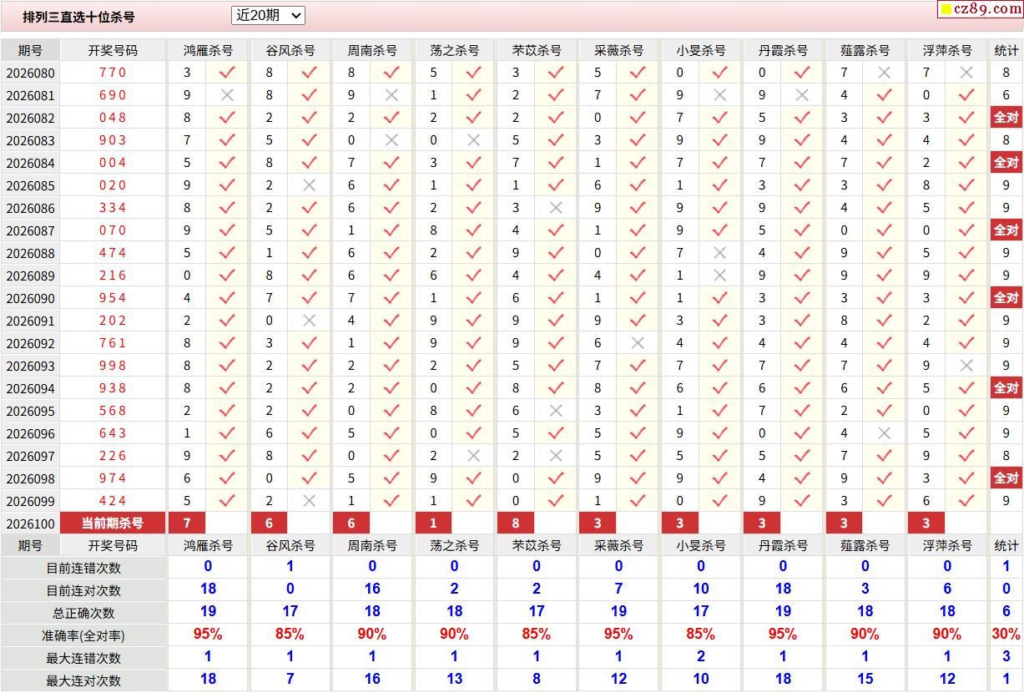Click the title 排列三直选十位杀号

(x=78, y=17)
